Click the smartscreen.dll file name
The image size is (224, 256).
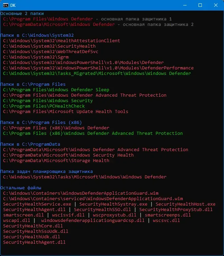(22, 215)
